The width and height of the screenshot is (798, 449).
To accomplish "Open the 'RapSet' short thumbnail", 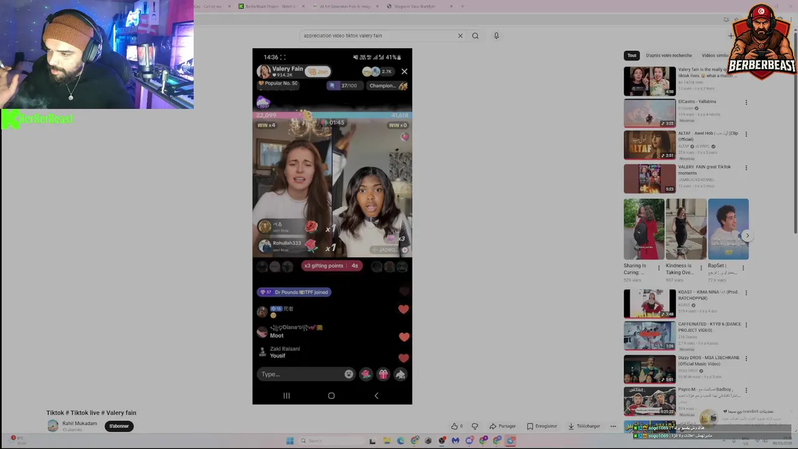I will point(728,229).
